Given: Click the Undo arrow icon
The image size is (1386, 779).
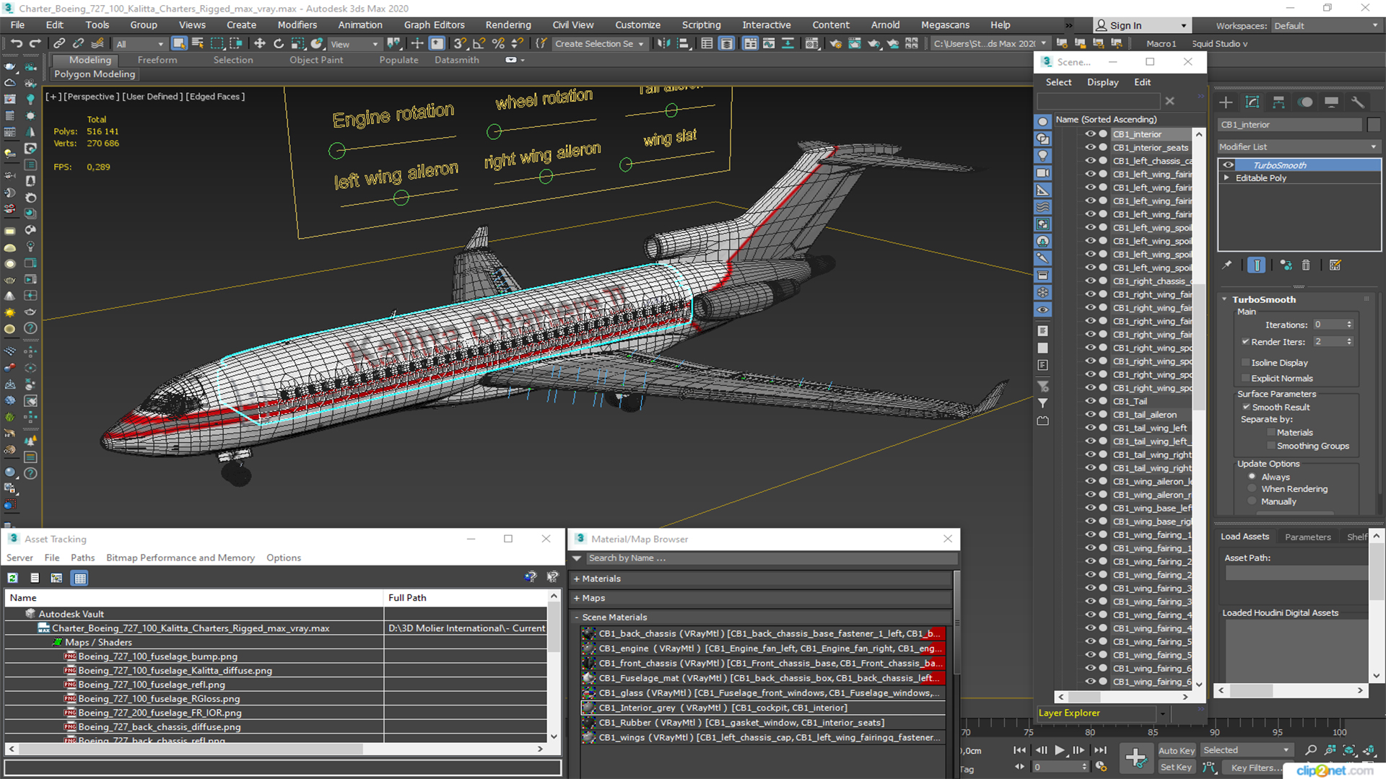Looking at the screenshot, I should (17, 44).
